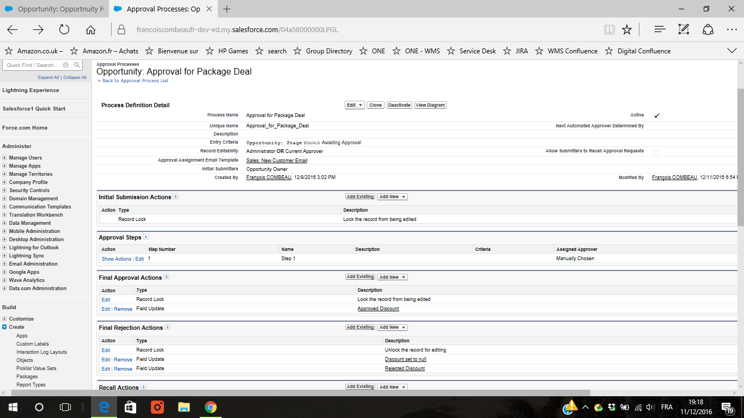This screenshot has height=418, width=744.
Task: Open Cortana circle on the taskbar
Action: (x=39, y=407)
